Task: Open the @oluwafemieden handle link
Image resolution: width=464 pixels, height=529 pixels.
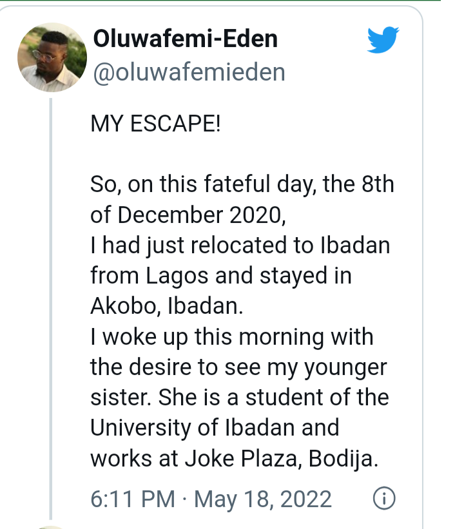Action: pos(189,72)
